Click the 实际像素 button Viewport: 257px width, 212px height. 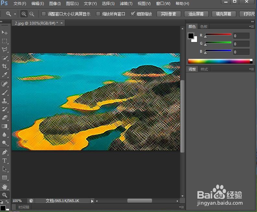[169, 14]
